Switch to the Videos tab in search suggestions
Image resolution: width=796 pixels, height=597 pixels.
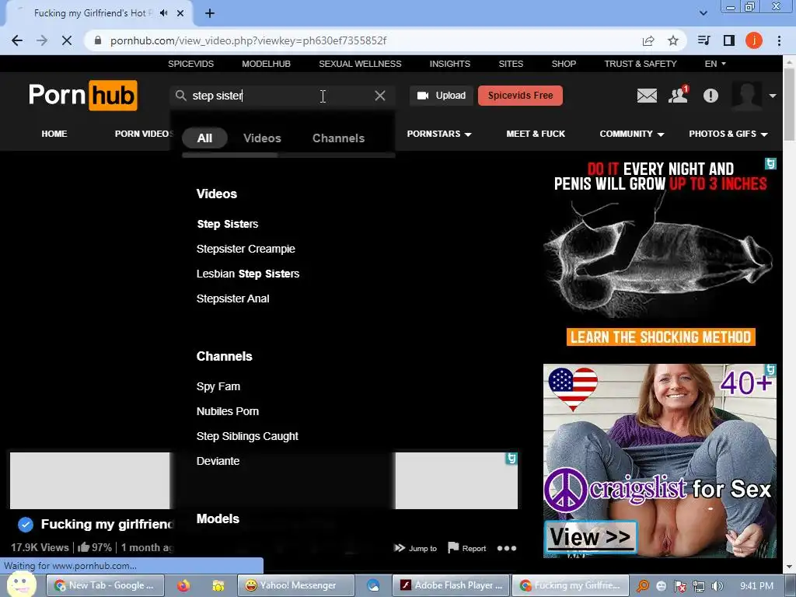[x=262, y=138]
